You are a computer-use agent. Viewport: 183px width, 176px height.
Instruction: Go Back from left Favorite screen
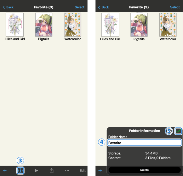pyautogui.click(x=8, y=7)
